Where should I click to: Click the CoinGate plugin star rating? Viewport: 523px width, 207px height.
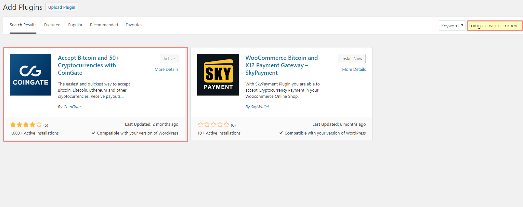pos(26,125)
